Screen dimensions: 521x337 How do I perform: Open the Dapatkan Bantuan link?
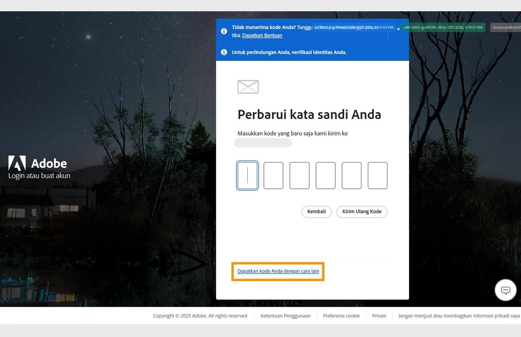point(262,35)
